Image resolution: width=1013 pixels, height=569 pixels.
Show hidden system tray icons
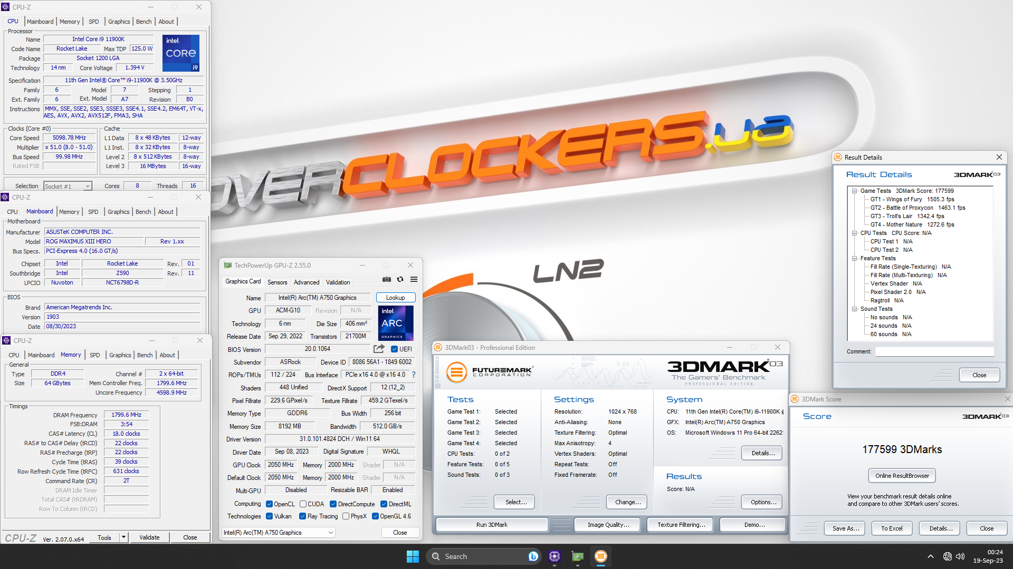(x=931, y=556)
